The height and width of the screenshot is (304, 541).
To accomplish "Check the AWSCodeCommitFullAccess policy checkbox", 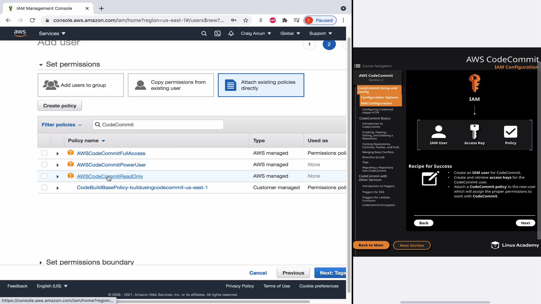I will coord(44,153).
